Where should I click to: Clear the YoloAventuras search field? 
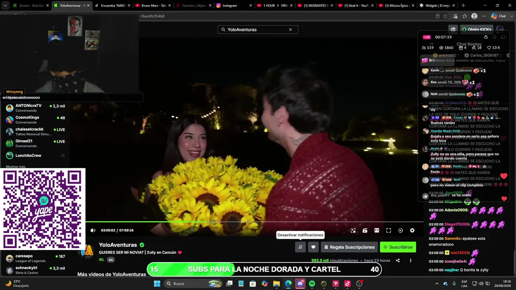pyautogui.click(x=290, y=30)
